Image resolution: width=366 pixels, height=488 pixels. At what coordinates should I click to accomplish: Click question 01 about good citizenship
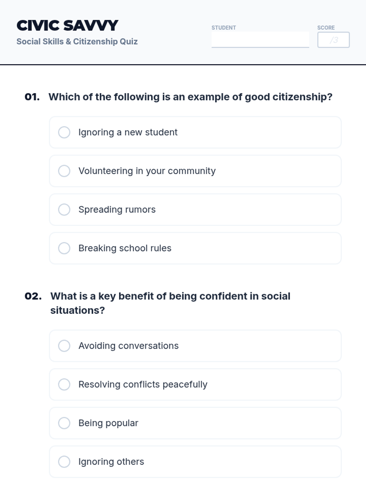[190, 97]
